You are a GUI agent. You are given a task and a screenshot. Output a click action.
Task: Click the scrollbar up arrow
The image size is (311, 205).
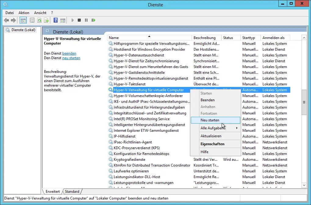pyautogui.click(x=304, y=38)
